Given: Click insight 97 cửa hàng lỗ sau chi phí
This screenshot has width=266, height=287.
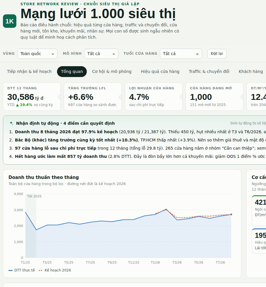Looking at the screenshot, I should pyautogui.click(x=56, y=148).
